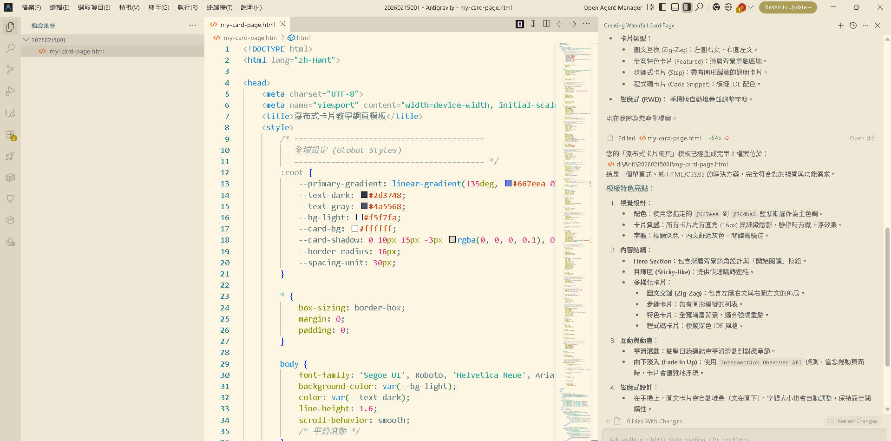
Task: Collapse the 20260215001 folder
Action: click(x=26, y=40)
